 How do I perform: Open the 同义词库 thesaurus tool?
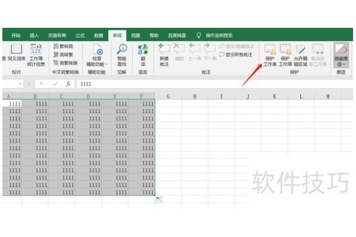(x=17, y=53)
